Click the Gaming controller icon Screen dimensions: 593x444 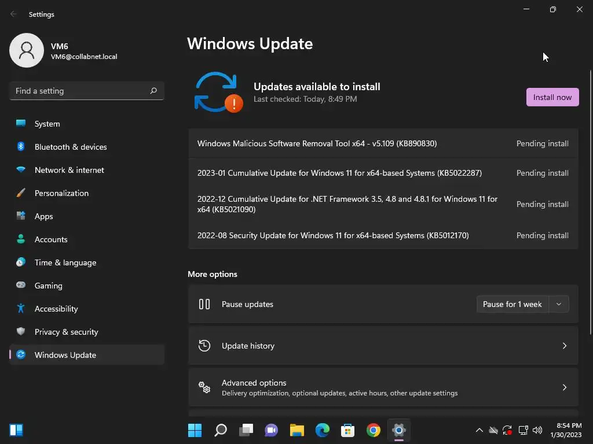pos(21,285)
